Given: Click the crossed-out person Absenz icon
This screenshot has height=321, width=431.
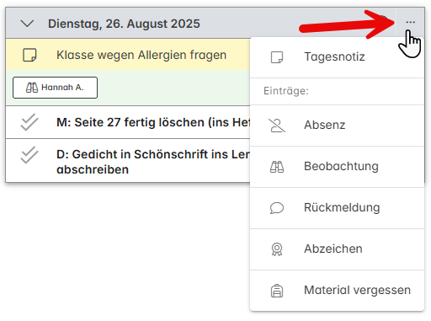Looking at the screenshot, I should coord(277,126).
